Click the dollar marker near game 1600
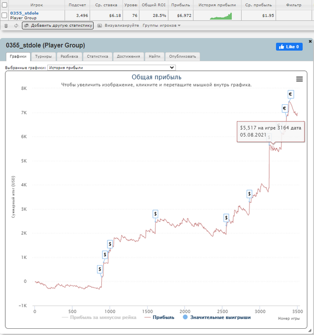The image size is (314, 335). click(155, 213)
